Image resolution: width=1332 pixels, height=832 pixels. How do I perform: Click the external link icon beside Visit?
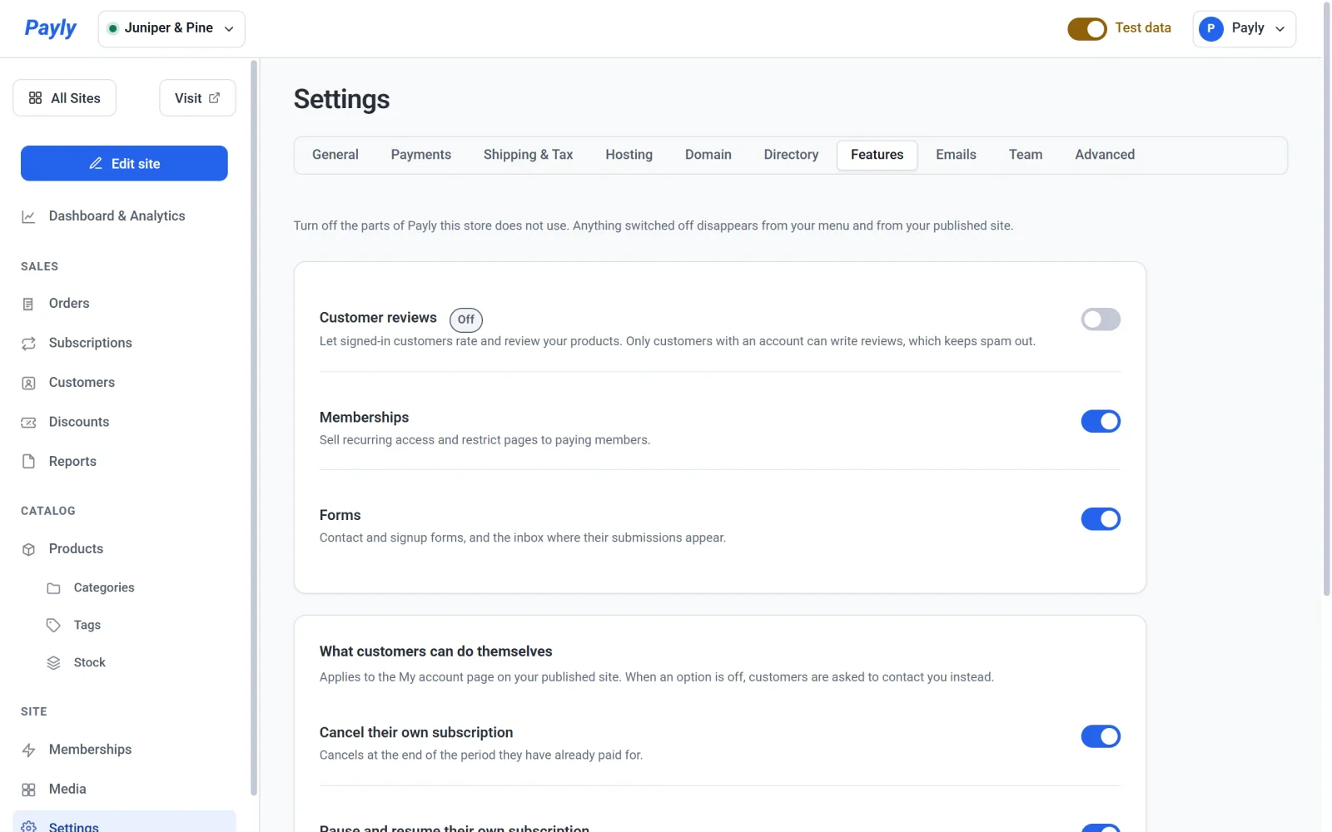(214, 98)
